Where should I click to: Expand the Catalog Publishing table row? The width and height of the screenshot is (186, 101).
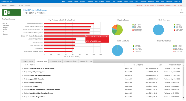click(x=23, y=83)
